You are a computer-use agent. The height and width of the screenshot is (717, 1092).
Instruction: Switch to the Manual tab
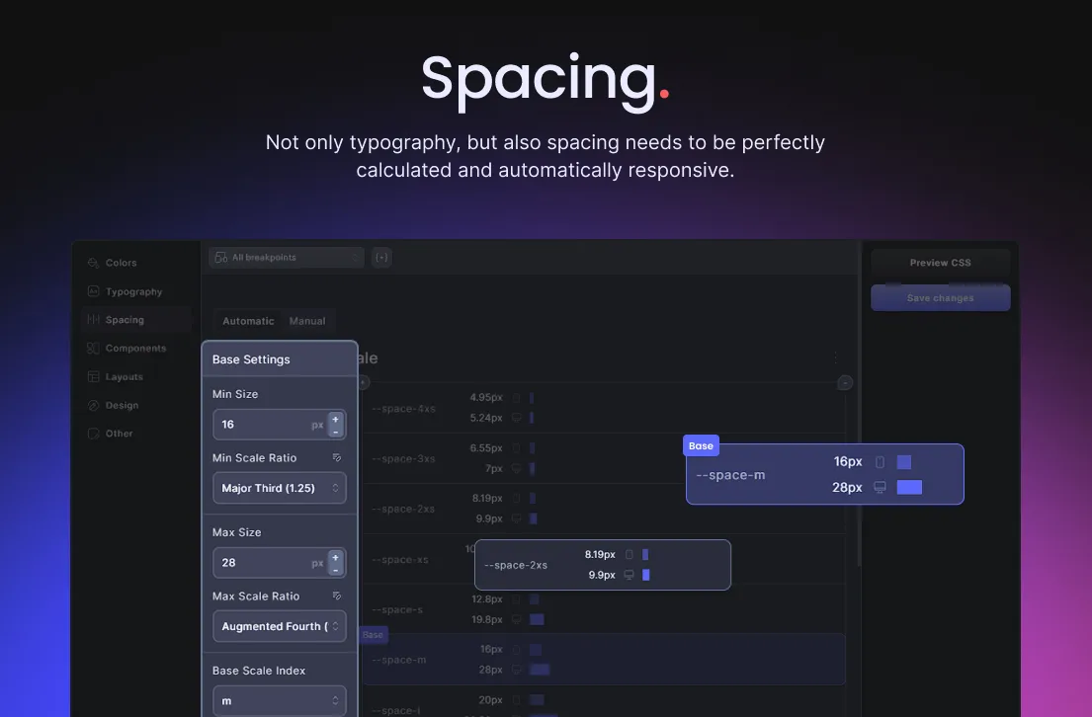[307, 321]
